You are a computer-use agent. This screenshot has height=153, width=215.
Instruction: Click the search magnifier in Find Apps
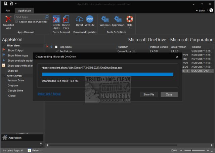(47, 17)
